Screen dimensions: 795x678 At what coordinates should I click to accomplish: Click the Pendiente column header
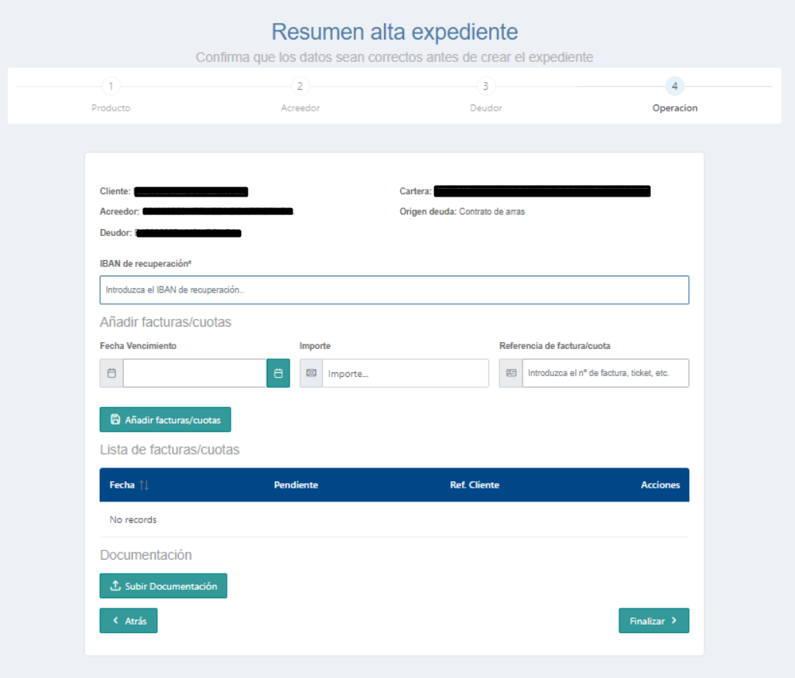tap(296, 485)
